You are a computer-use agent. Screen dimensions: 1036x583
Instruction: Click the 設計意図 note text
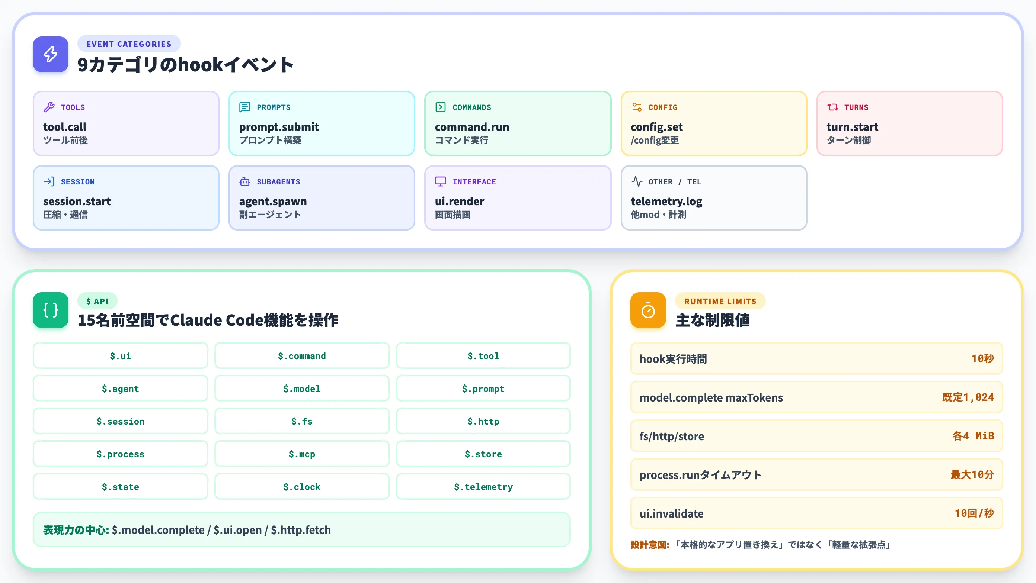(761, 544)
